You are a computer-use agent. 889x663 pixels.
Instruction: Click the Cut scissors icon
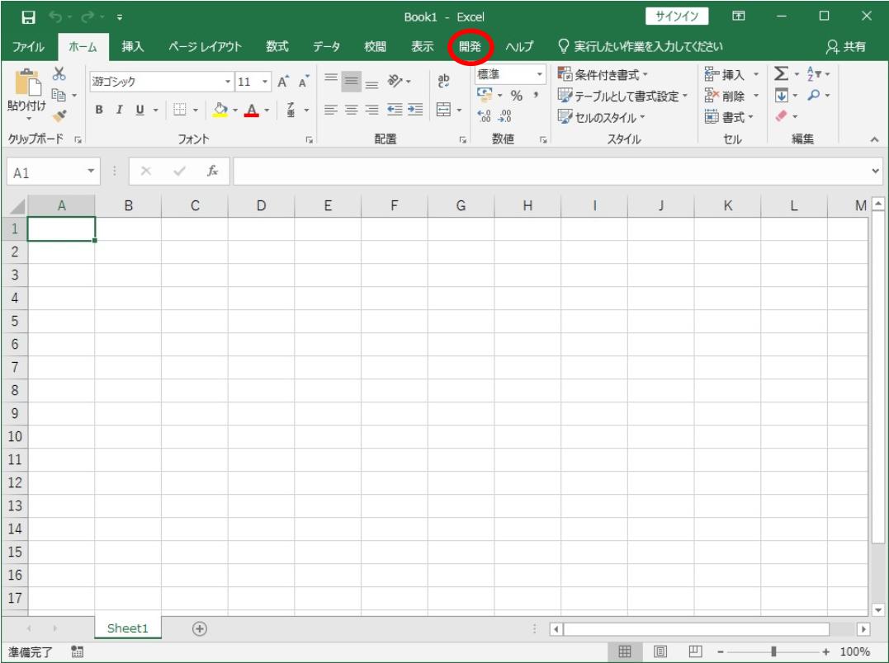click(x=58, y=73)
